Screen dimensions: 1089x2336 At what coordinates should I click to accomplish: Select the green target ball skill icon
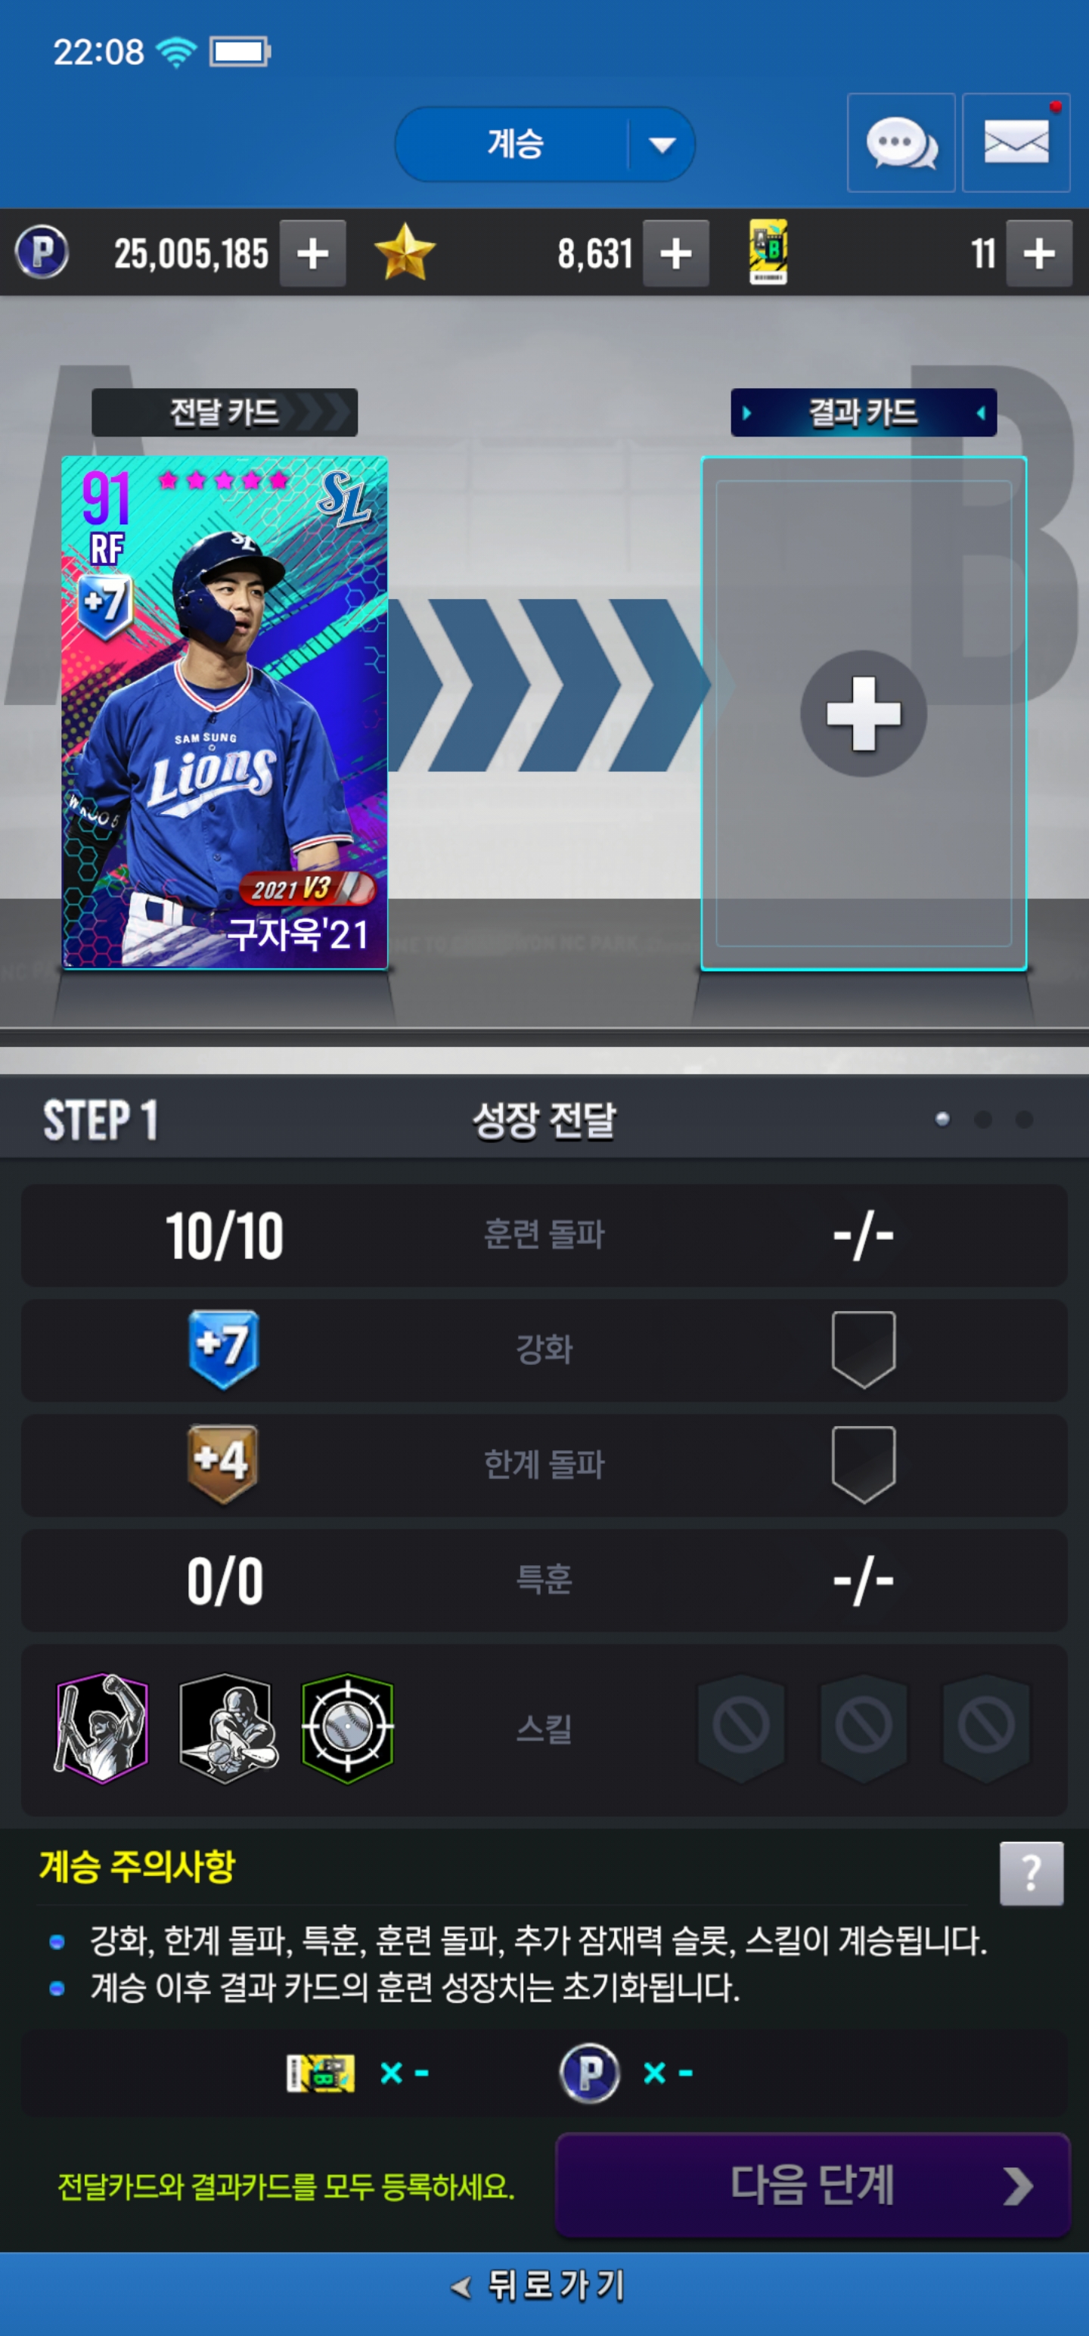347,1729
